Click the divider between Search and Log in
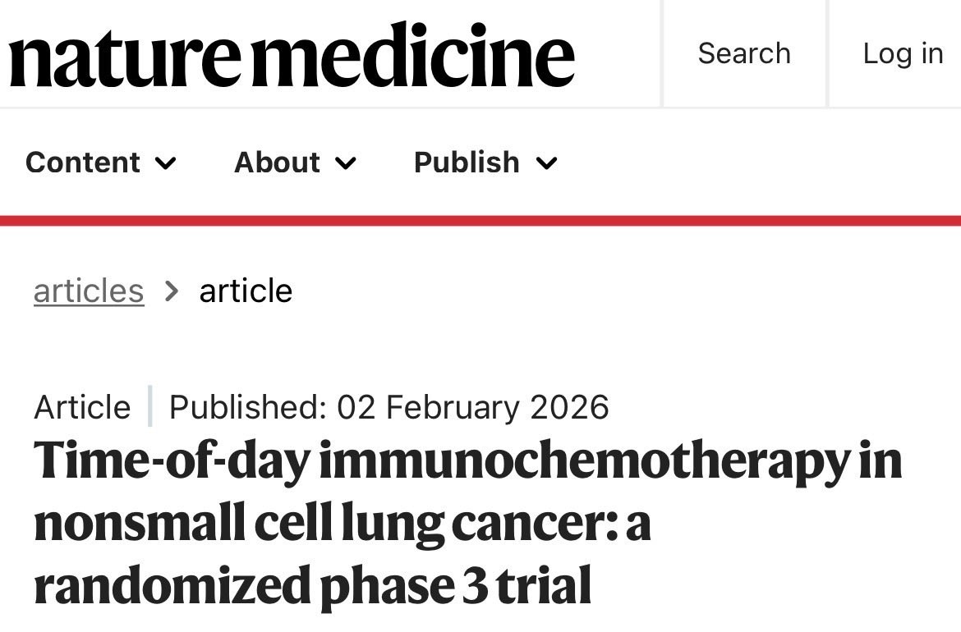The height and width of the screenshot is (632, 961). pyautogui.click(x=827, y=53)
